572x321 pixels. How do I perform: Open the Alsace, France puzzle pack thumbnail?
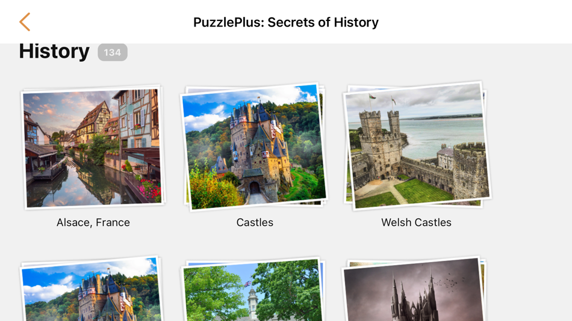(93, 147)
